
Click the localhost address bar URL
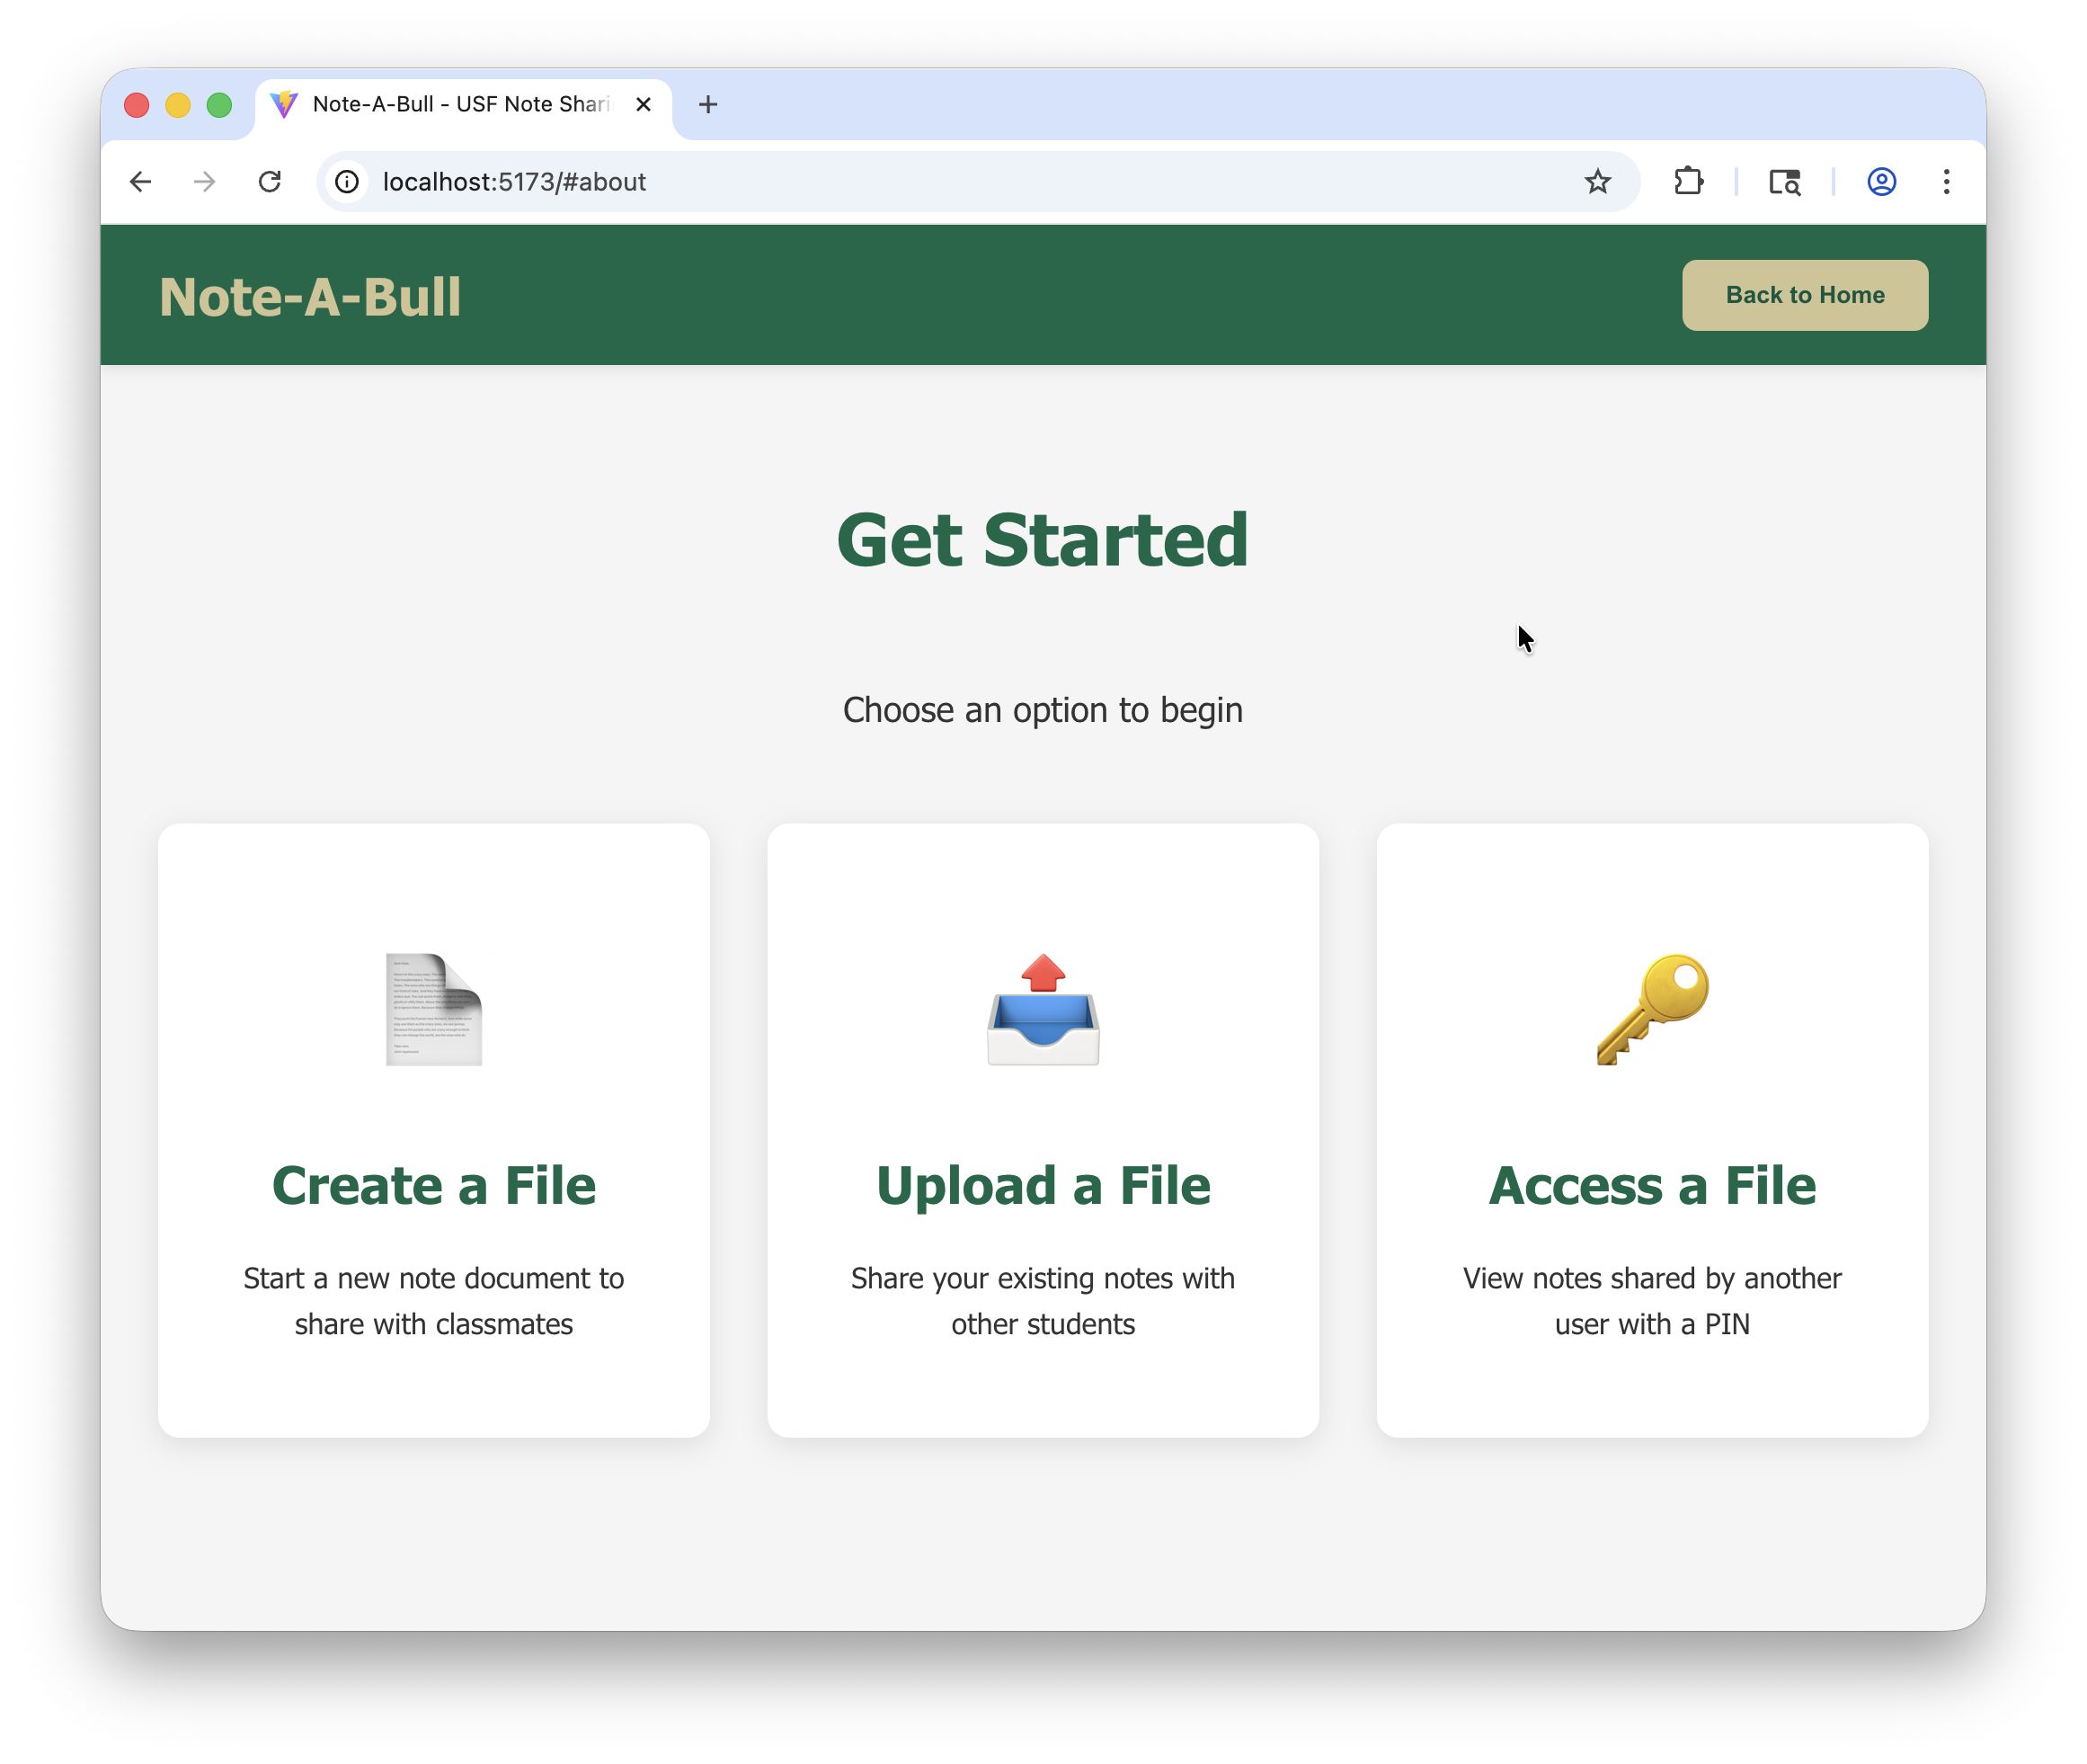pos(515,182)
